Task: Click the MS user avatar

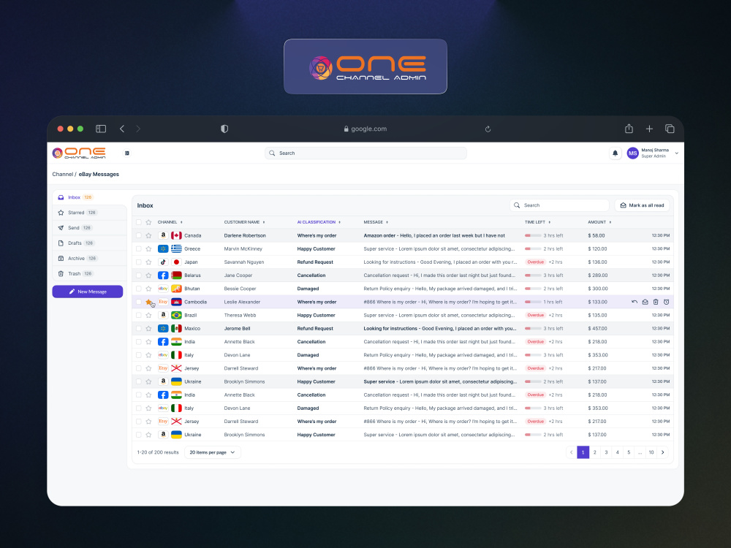Action: click(x=632, y=153)
